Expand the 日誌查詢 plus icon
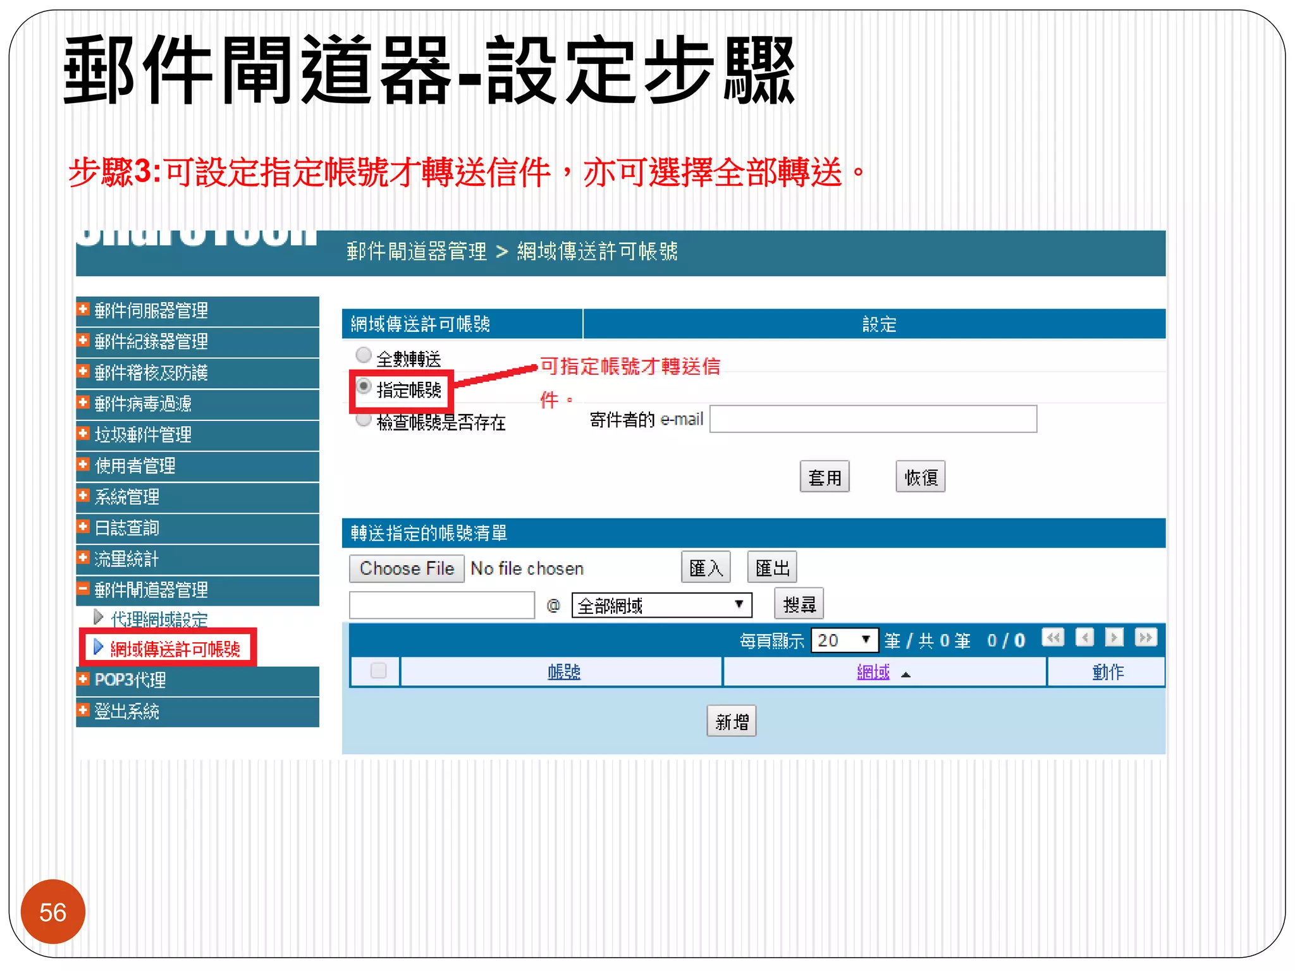1295x971 pixels. (x=83, y=526)
